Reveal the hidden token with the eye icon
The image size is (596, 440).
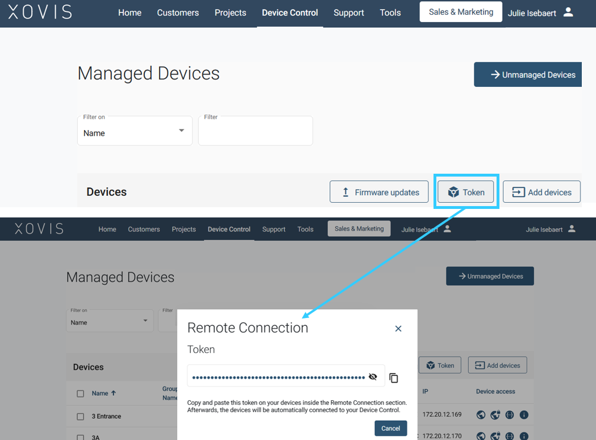pos(373,376)
